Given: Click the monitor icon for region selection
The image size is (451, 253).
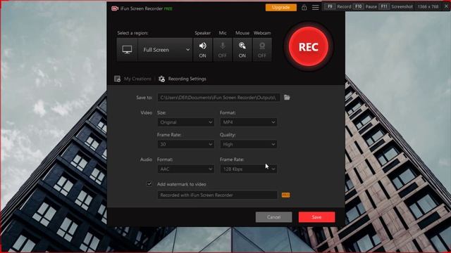Looking at the screenshot, I should 127,50.
